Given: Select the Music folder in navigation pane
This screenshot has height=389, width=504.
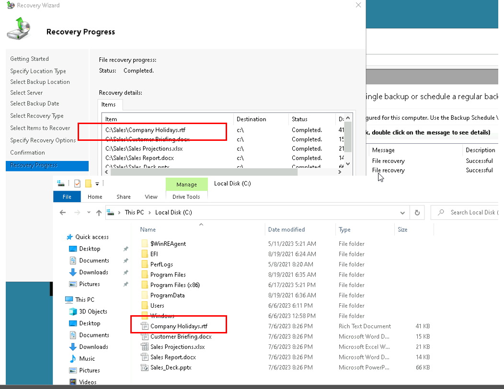Looking at the screenshot, I should click(87, 358).
